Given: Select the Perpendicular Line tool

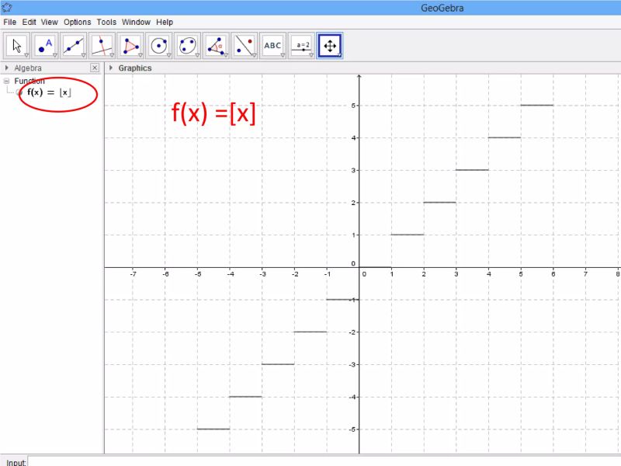Looking at the screenshot, I should [102, 44].
